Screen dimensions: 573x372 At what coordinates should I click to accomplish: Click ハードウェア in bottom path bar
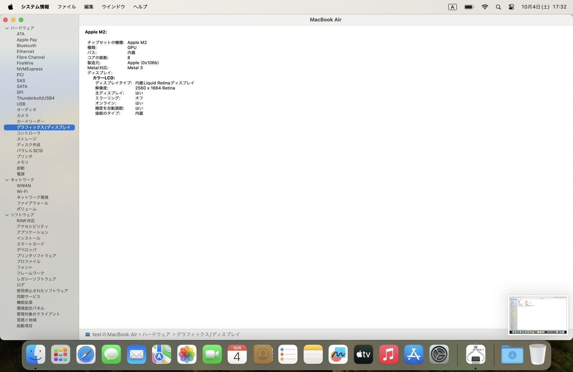156,334
